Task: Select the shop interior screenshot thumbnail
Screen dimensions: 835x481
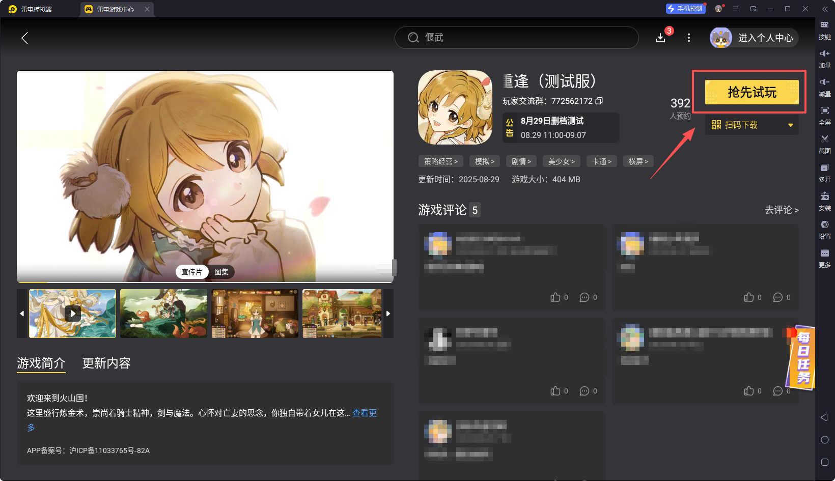Action: (255, 314)
